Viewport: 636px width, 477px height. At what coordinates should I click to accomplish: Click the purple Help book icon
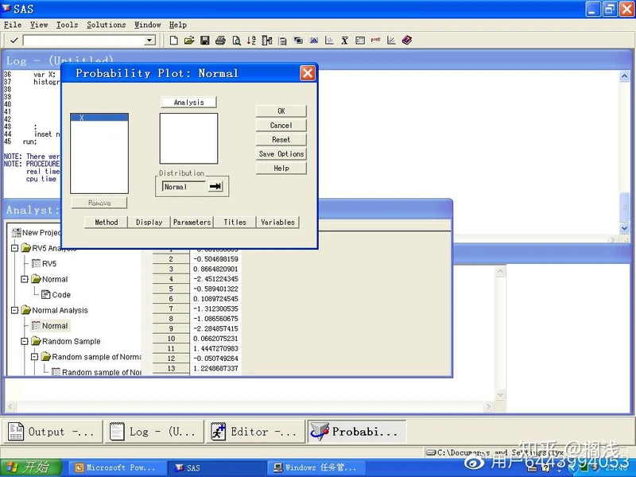407,40
